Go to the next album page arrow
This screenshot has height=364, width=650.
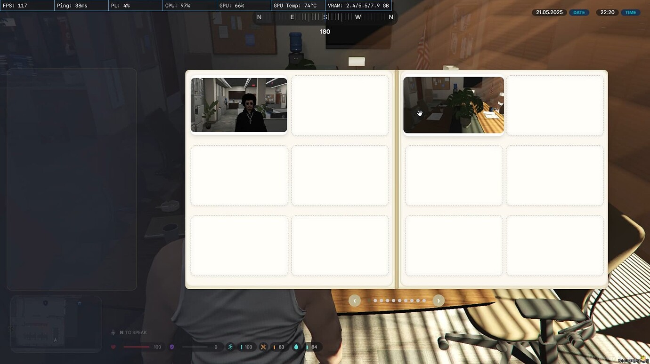click(x=439, y=301)
